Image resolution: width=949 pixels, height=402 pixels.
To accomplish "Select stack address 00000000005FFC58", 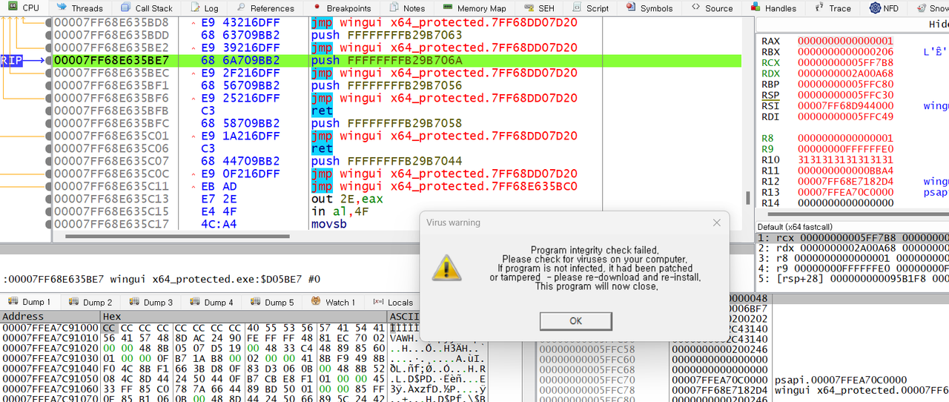I will pos(586,349).
